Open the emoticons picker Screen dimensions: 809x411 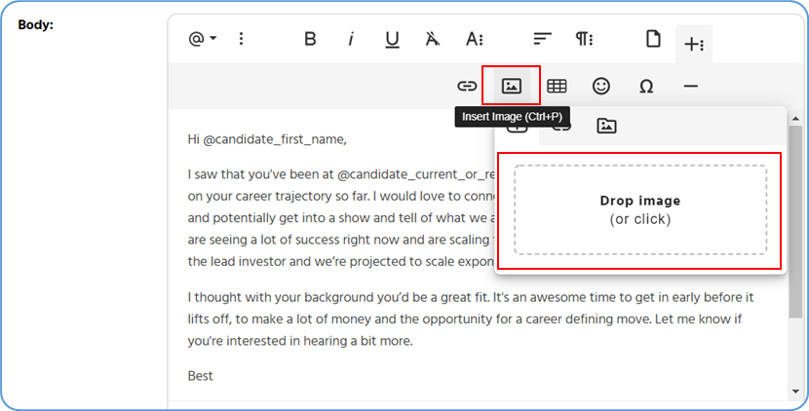coord(601,86)
